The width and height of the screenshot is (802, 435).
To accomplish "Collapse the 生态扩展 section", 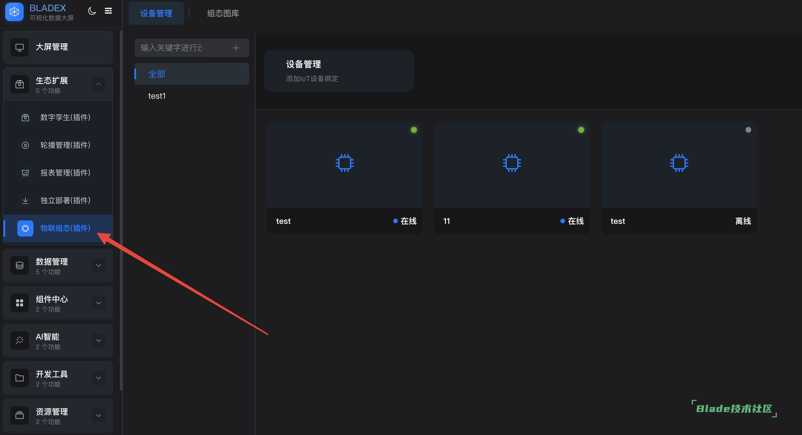I will pyautogui.click(x=98, y=84).
